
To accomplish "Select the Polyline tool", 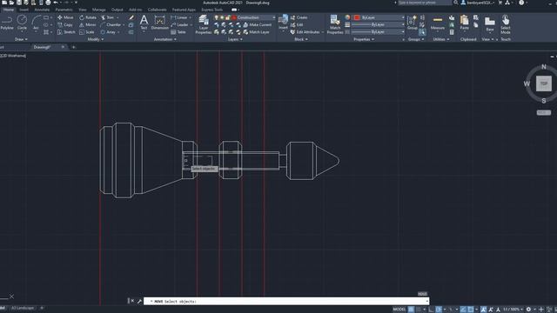I will coord(7,23).
